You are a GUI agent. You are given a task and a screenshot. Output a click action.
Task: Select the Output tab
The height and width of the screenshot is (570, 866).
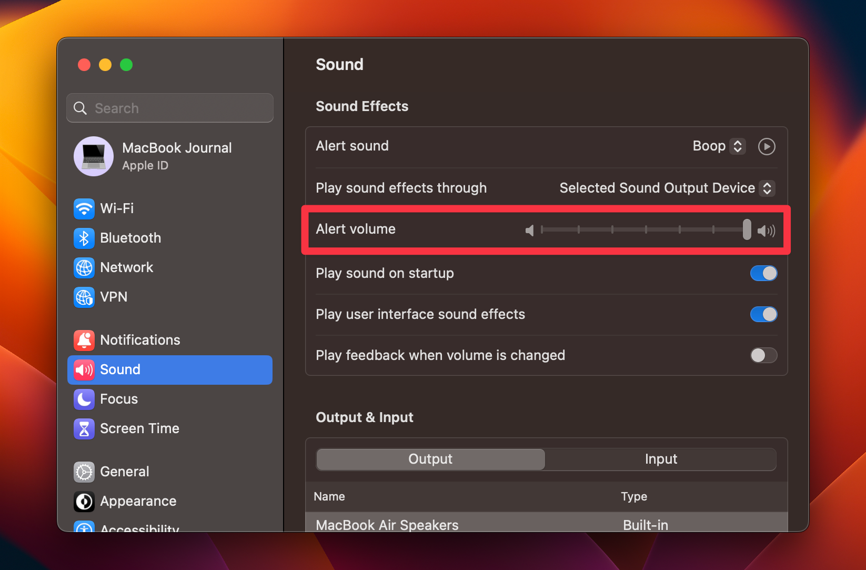click(430, 459)
